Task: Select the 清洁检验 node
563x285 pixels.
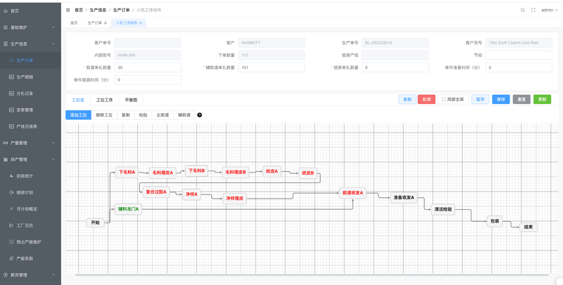Action: (443, 209)
